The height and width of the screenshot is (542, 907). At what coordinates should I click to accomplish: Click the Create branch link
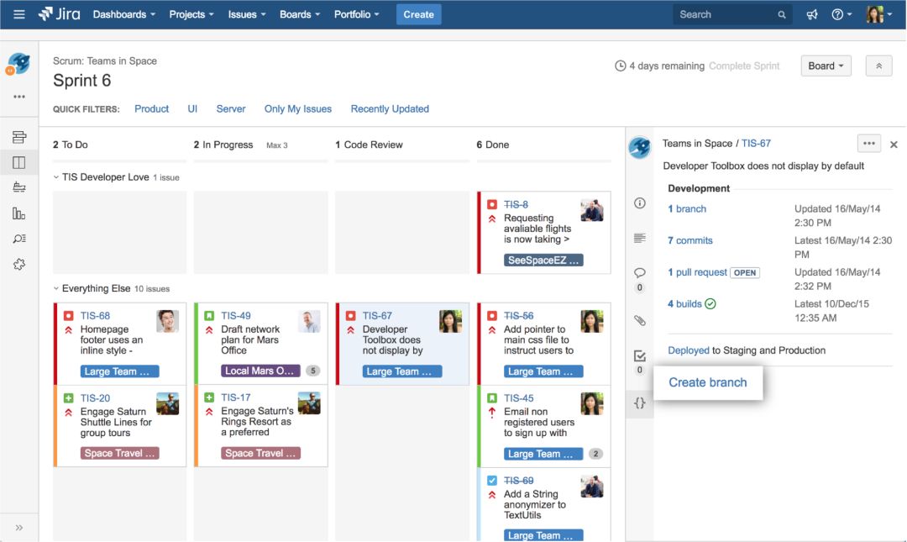[707, 382]
